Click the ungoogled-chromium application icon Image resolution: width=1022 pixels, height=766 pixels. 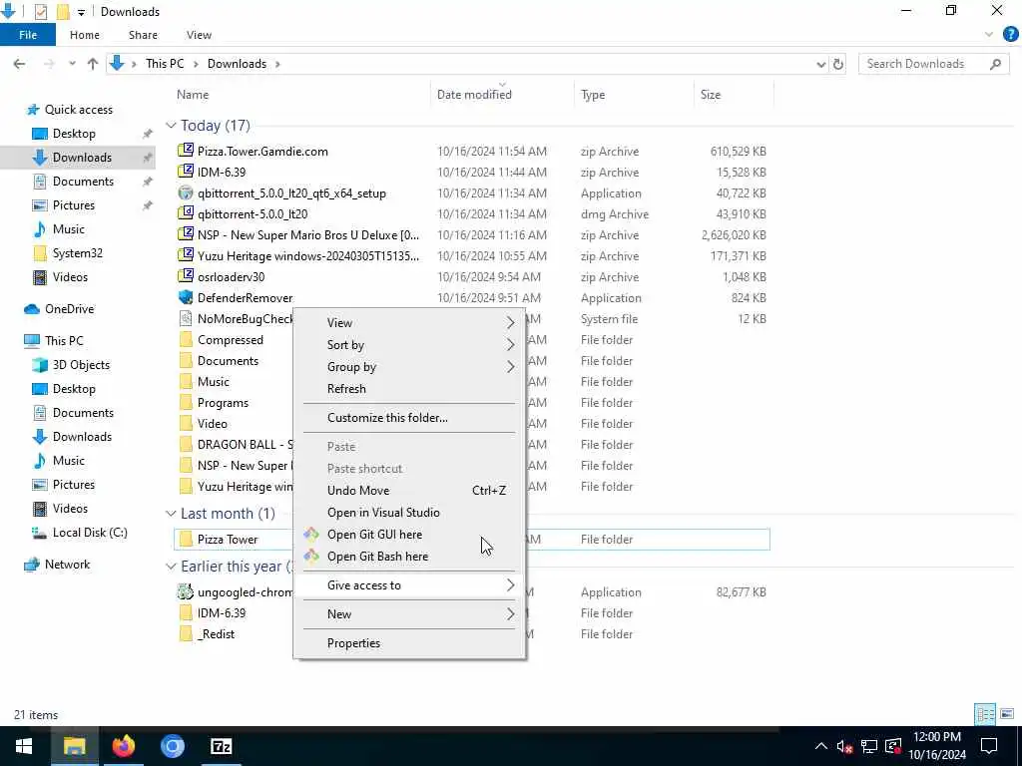click(x=186, y=591)
